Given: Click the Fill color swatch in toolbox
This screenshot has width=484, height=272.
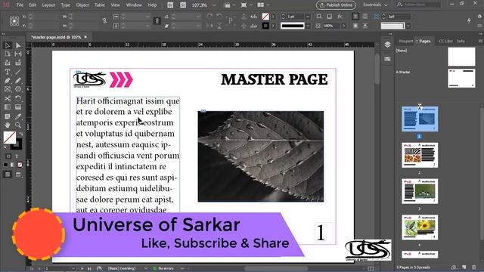Looking at the screenshot, I should 9,138.
